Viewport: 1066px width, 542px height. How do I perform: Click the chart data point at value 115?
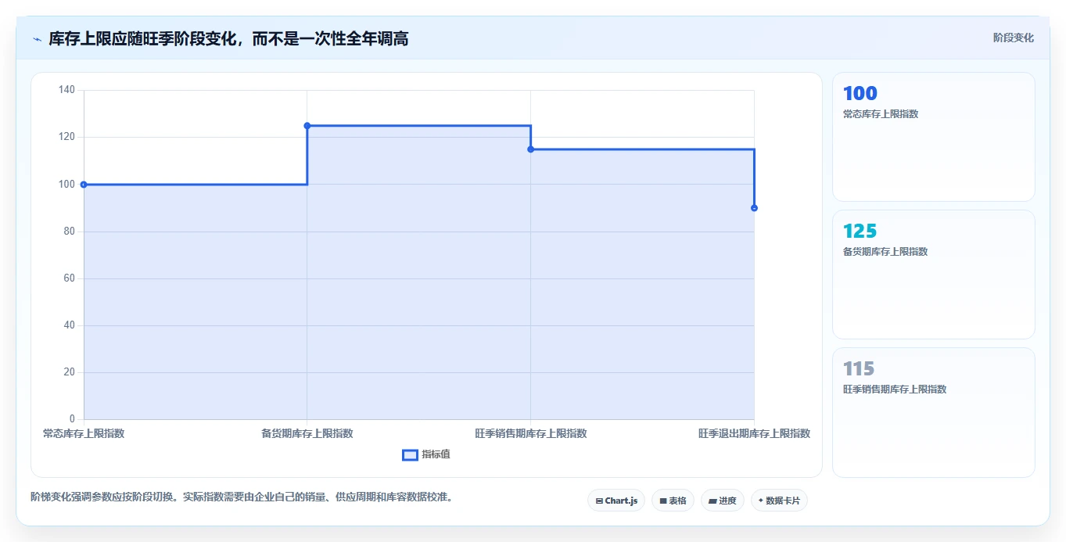530,149
